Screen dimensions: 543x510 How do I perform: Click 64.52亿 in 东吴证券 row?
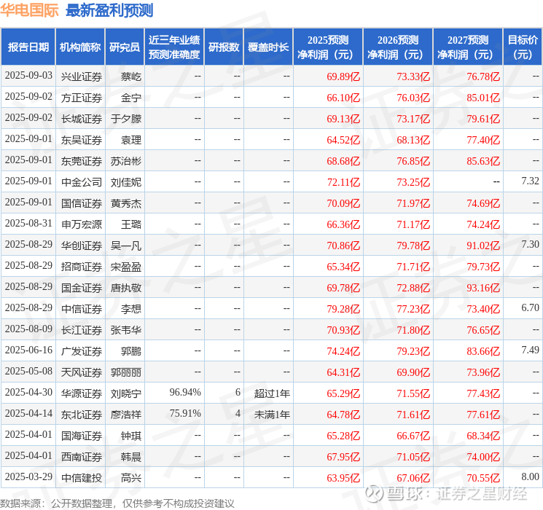(x=343, y=140)
